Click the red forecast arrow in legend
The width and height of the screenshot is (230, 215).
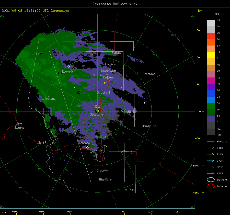[x=211, y=141]
